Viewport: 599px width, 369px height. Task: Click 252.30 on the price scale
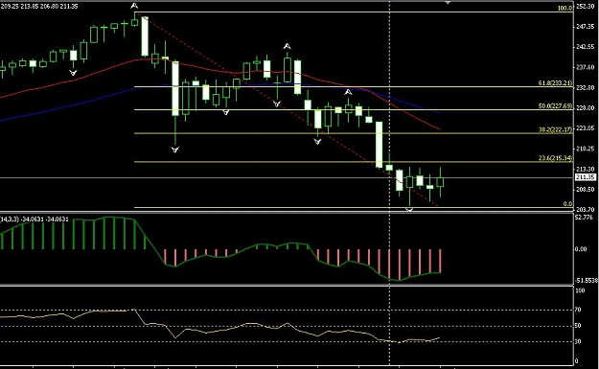point(586,7)
